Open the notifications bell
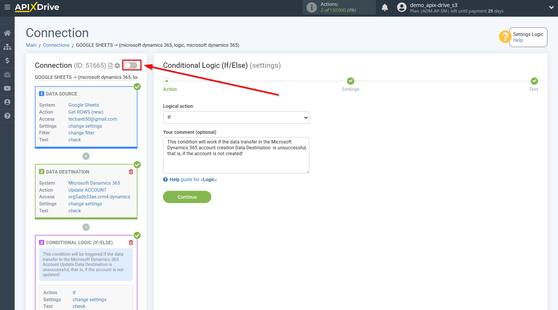Screen dimensions: 558x310 point(385,7)
